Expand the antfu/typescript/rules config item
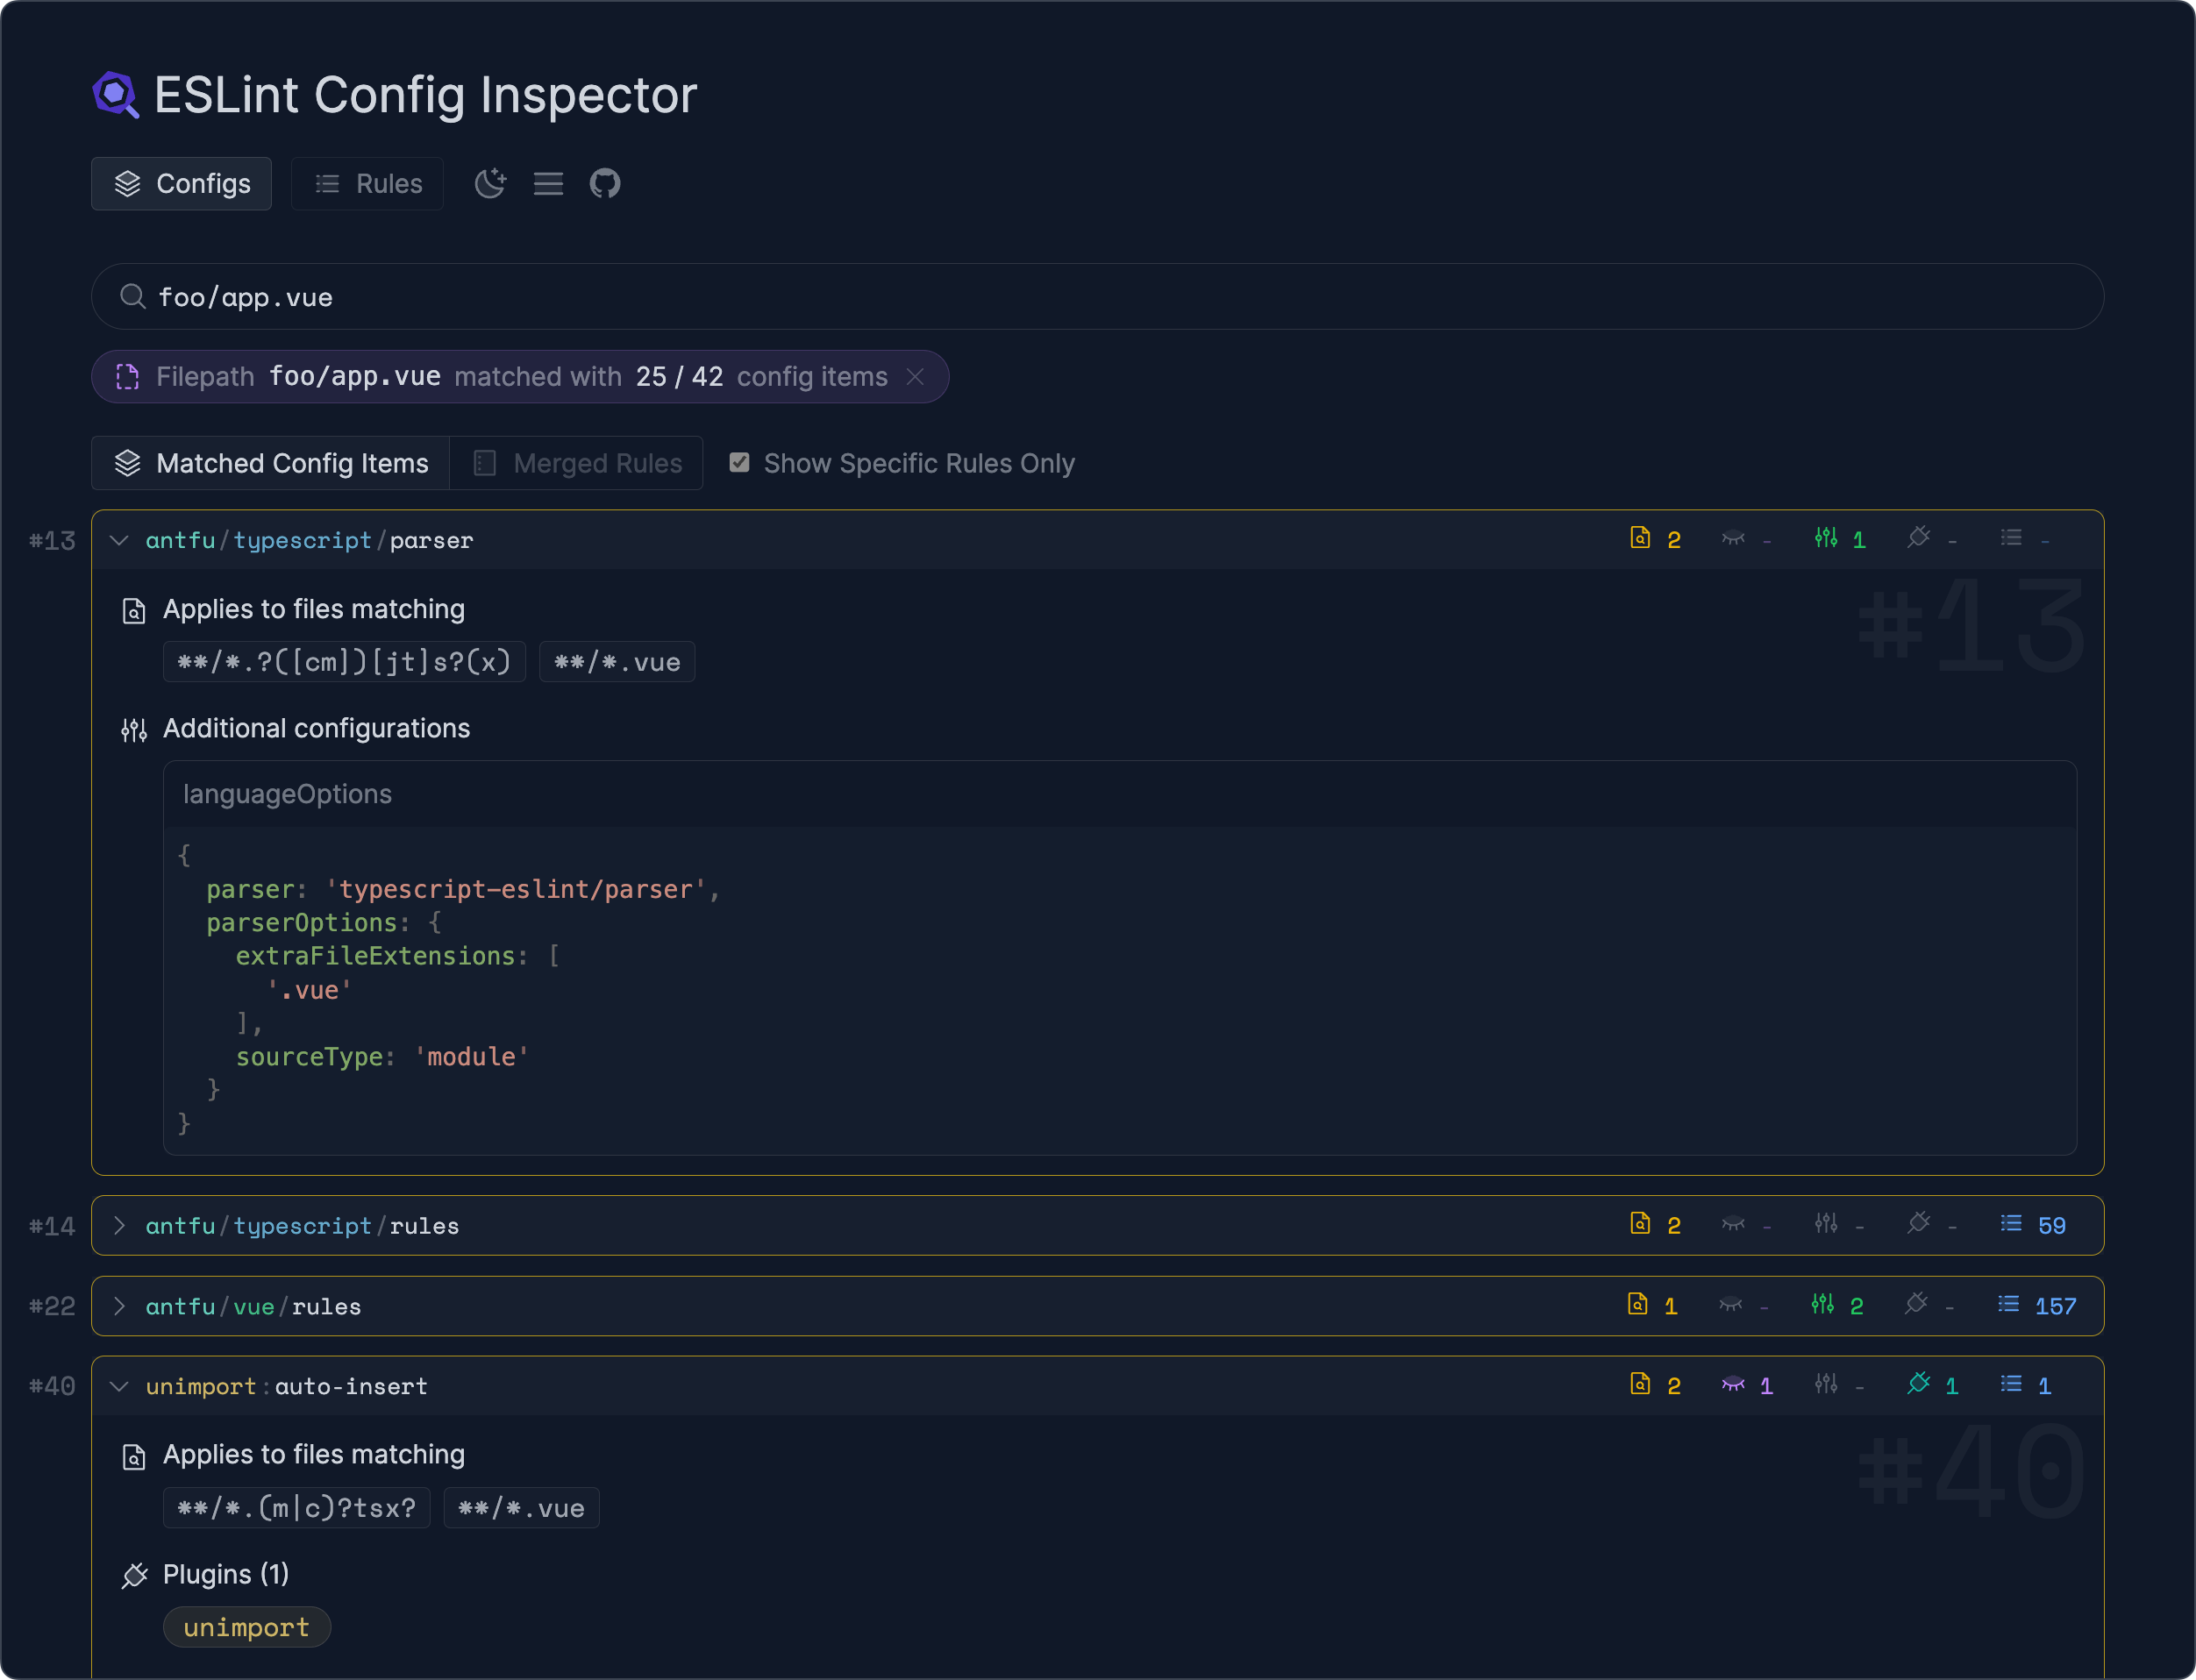Viewport: 2196px width, 1680px height. (119, 1225)
